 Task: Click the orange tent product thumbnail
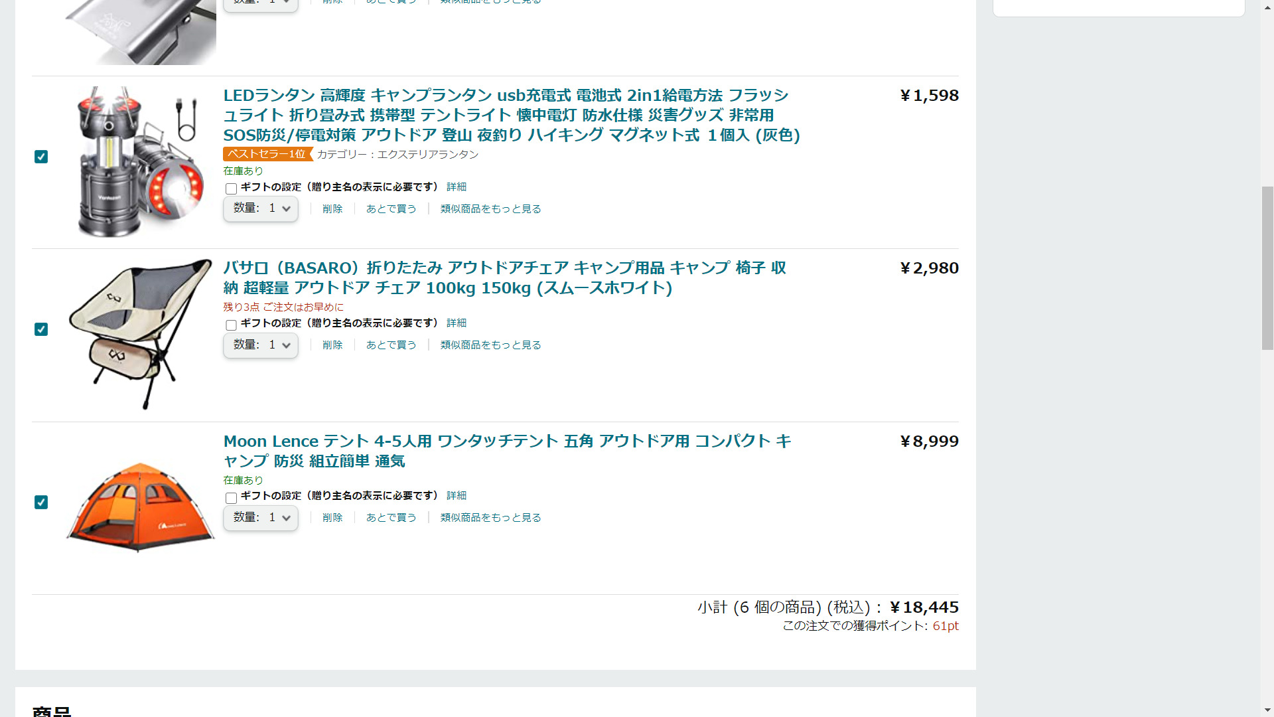139,507
